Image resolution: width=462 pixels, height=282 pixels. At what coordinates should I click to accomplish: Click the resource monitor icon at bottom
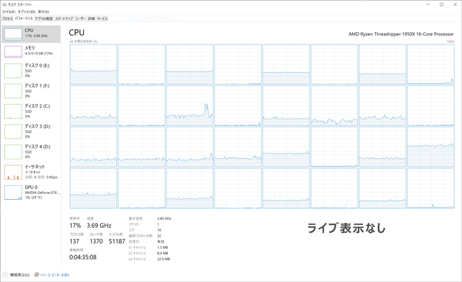click(x=37, y=275)
